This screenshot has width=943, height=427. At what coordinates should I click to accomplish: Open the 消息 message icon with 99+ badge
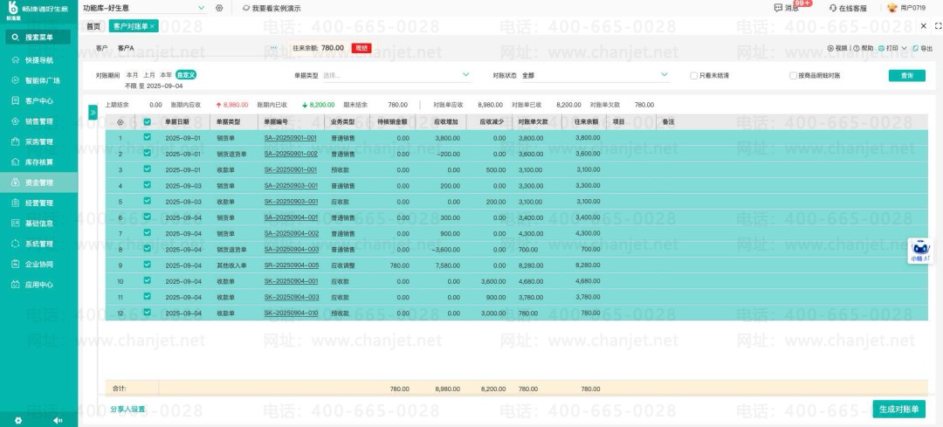pyautogui.click(x=778, y=8)
